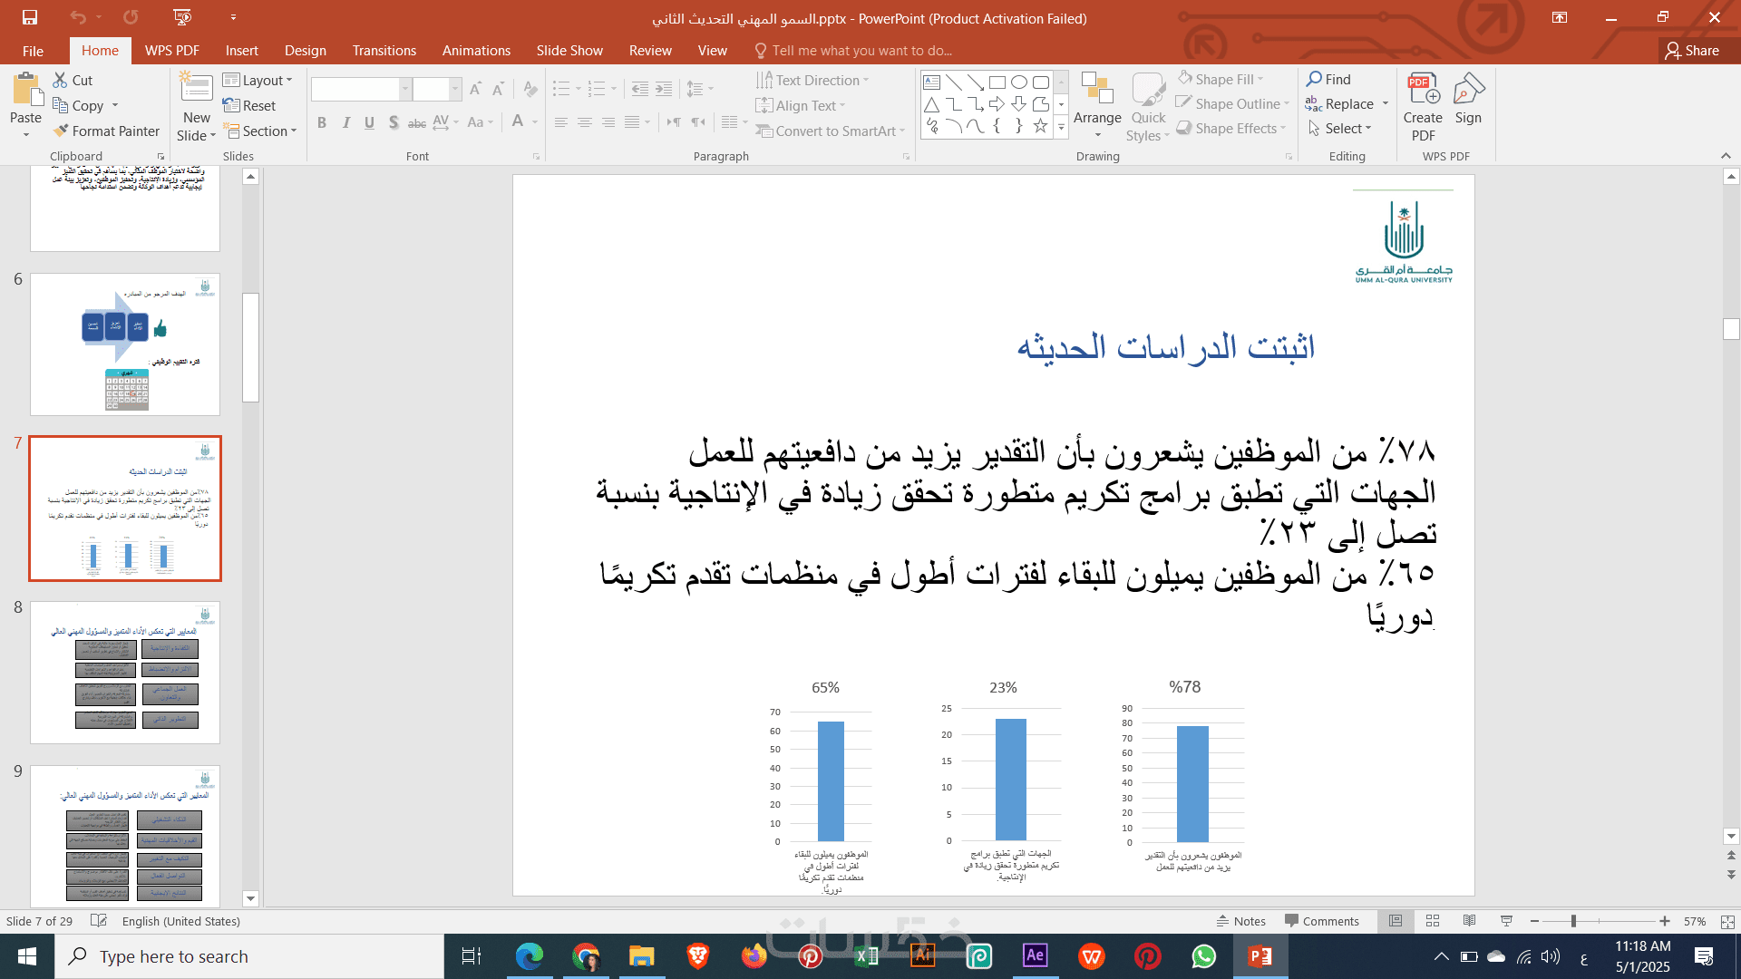
Task: Click the Save icon in the title bar
Action: pyautogui.click(x=30, y=17)
